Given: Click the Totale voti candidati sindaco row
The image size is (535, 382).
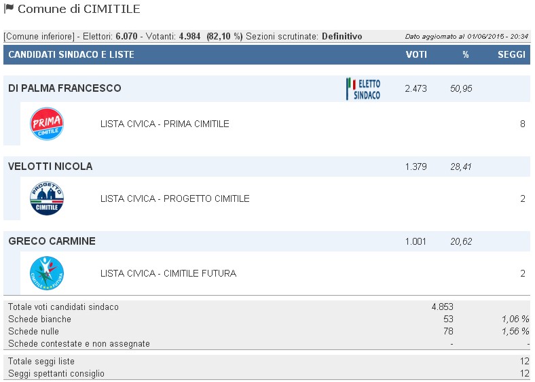Looking at the screenshot, I should tap(267, 307).
